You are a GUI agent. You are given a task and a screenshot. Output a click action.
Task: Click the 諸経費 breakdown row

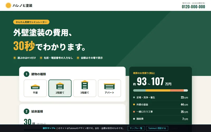pos(160,119)
